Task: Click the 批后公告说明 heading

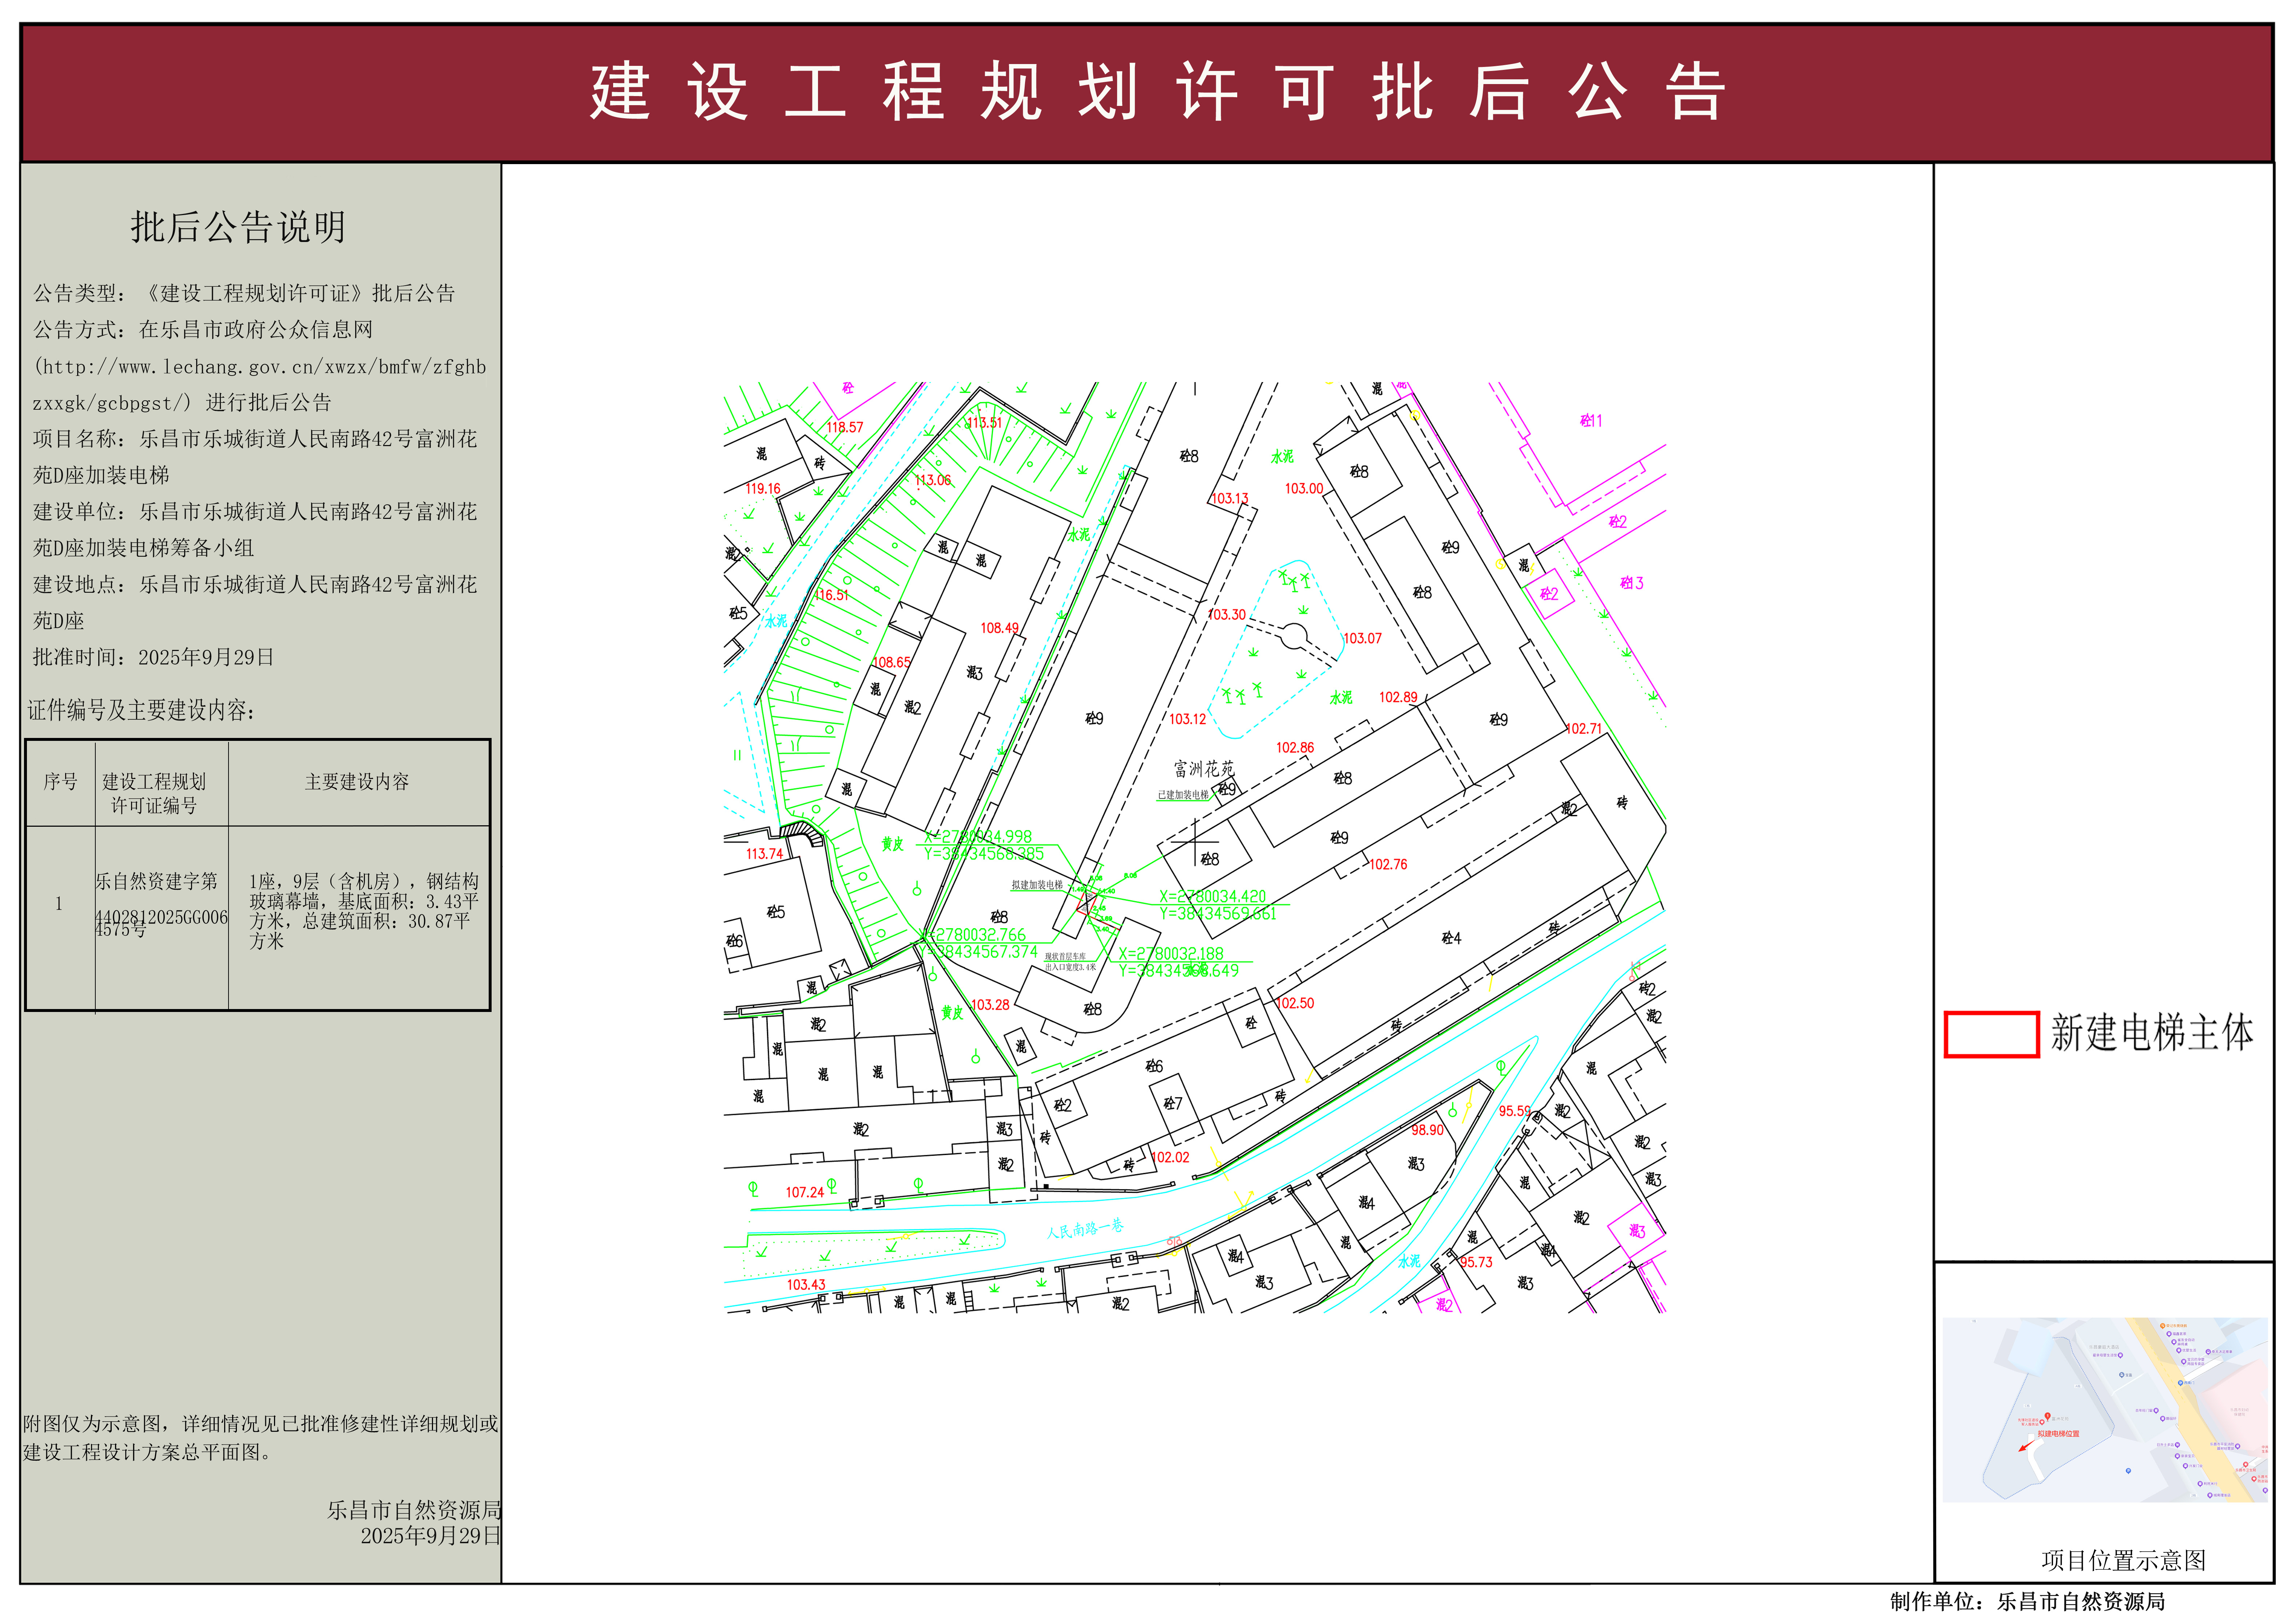Action: pos(238,227)
